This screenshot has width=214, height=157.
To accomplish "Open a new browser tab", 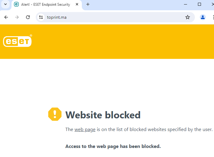I will point(88,5).
